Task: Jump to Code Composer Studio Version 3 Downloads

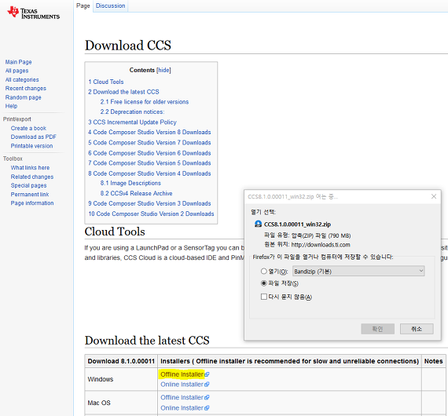Action: 149,203
